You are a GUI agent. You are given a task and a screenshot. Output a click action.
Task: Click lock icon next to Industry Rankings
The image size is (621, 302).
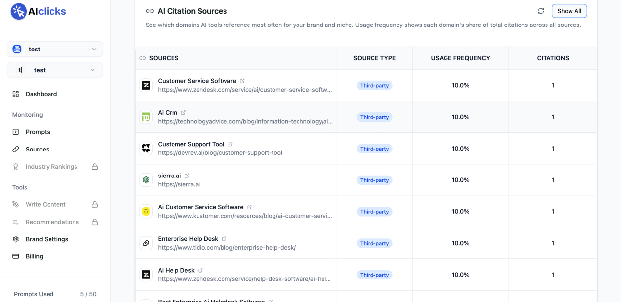[x=95, y=167]
